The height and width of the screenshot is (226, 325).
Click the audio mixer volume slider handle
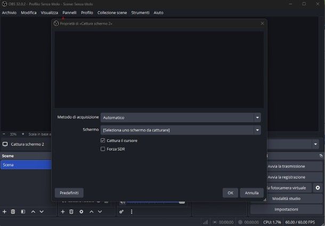coord(182,202)
